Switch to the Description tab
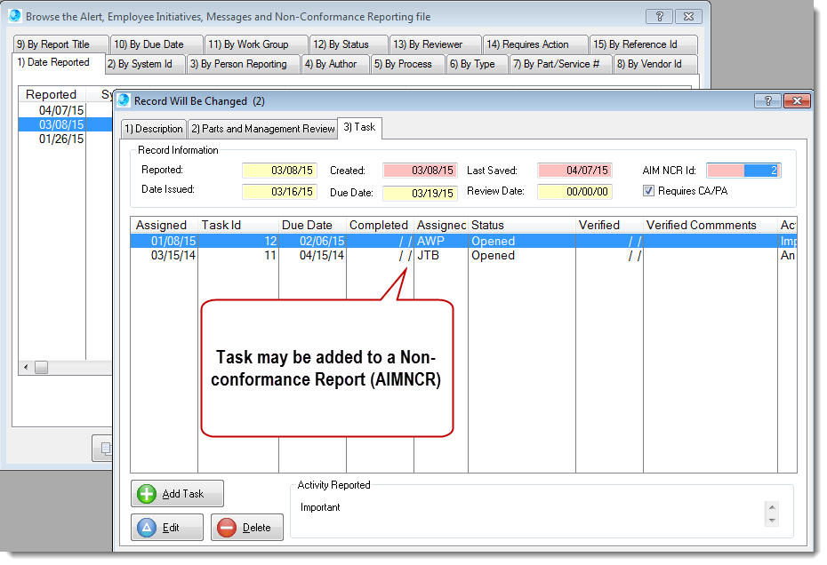 (153, 129)
